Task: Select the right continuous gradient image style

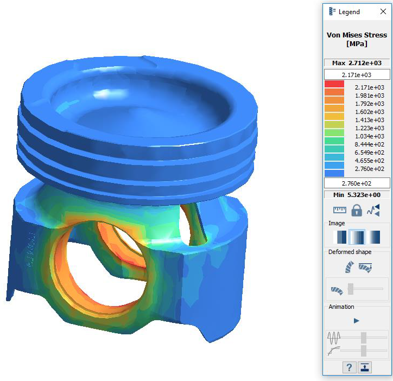Action: click(x=373, y=237)
